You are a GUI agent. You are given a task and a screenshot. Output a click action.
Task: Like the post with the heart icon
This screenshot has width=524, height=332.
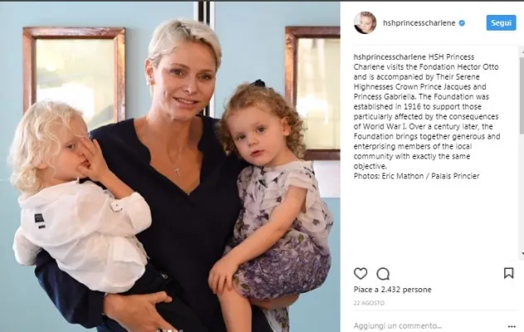click(x=360, y=273)
